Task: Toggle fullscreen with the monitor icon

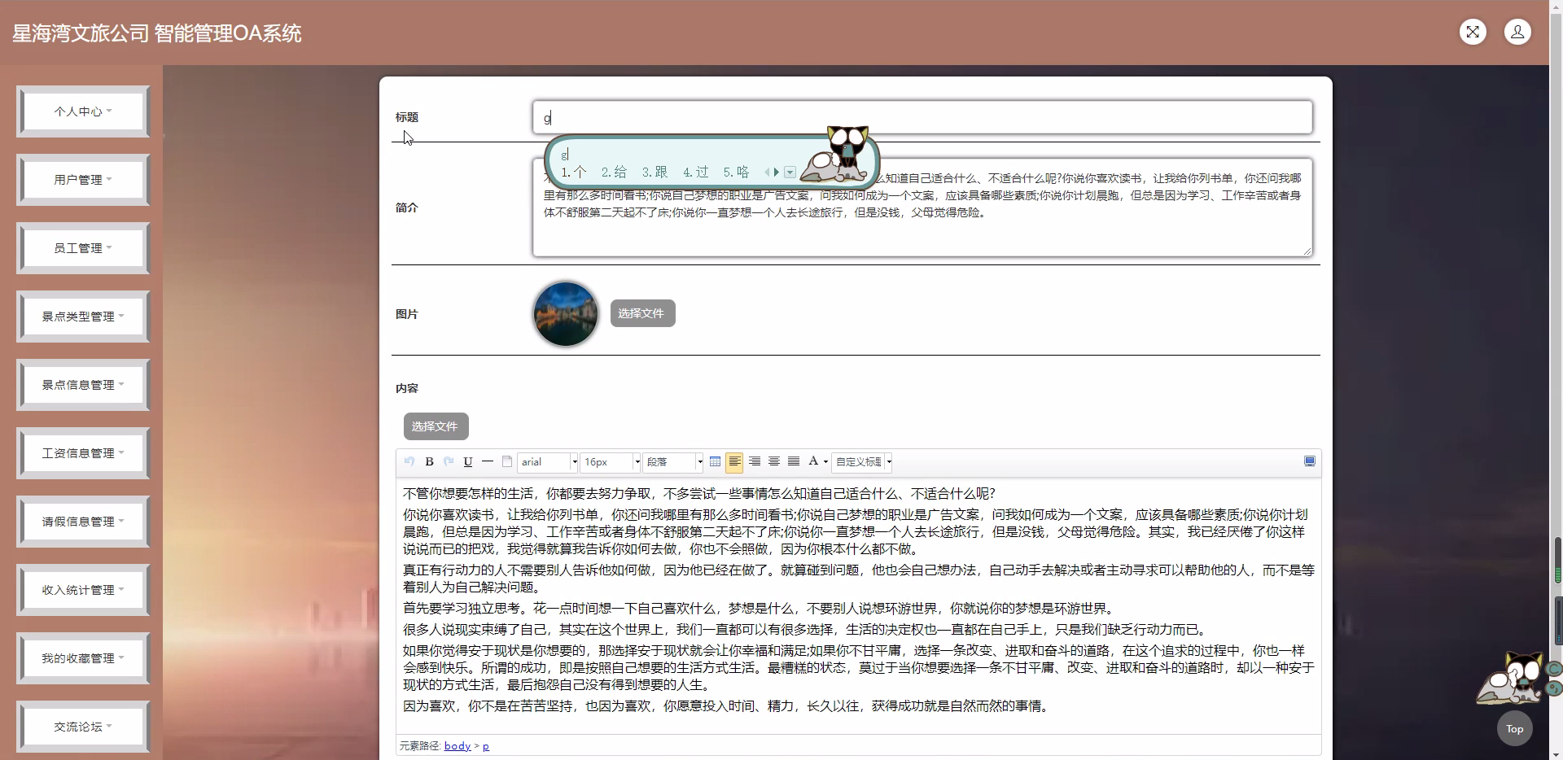Action: [1310, 461]
